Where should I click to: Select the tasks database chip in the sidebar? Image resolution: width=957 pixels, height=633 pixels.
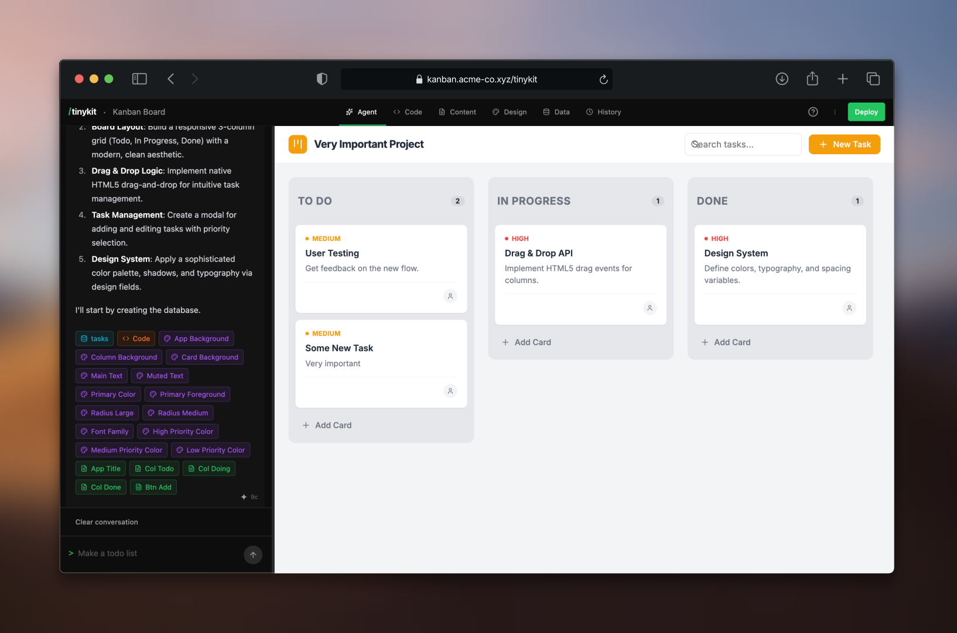pyautogui.click(x=94, y=338)
